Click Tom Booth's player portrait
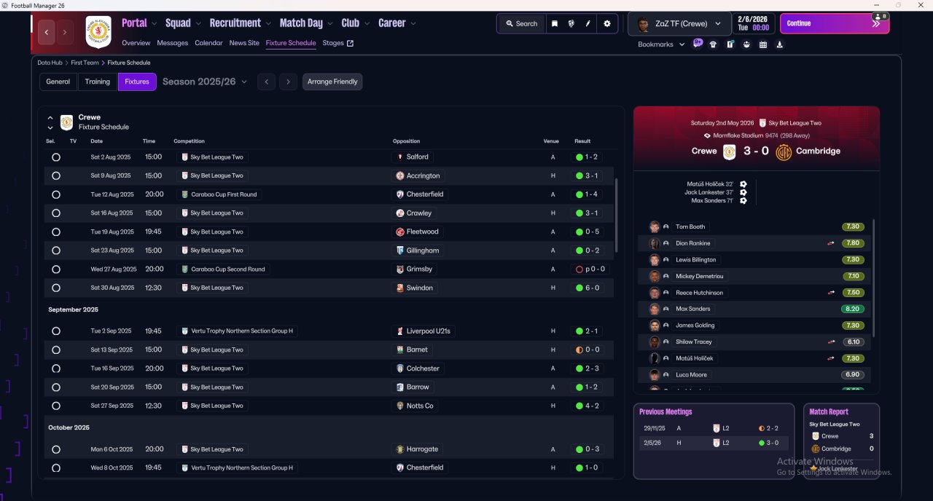The width and height of the screenshot is (933, 501). tap(655, 226)
